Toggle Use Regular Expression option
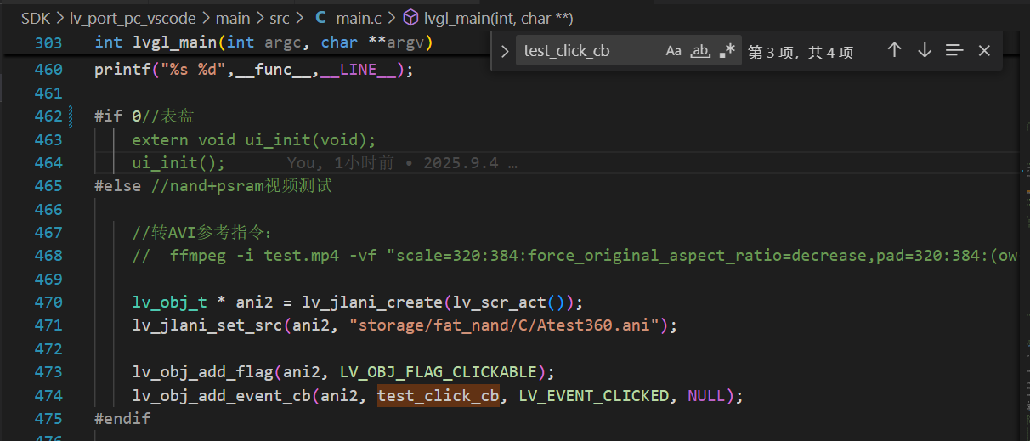 727,51
